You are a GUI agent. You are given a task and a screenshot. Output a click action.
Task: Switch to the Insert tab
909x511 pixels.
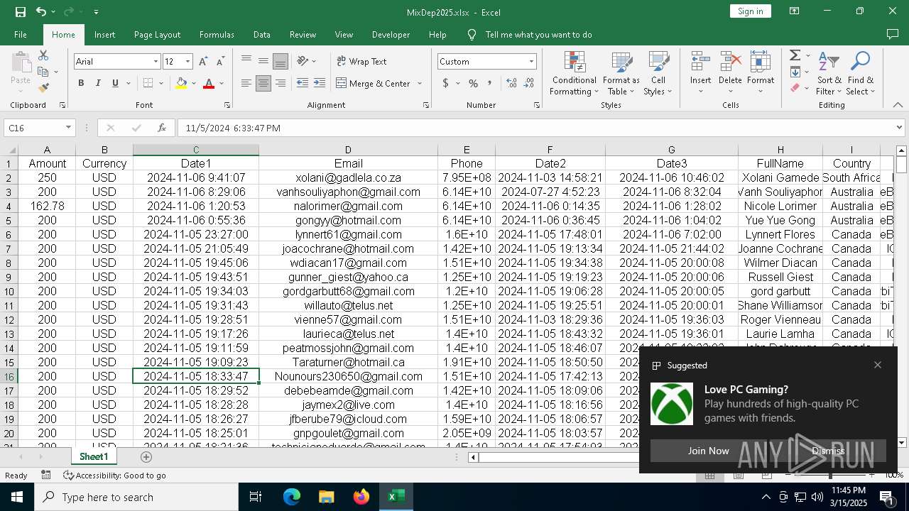click(x=104, y=34)
